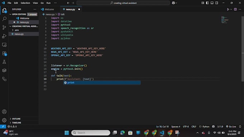The image size is (244, 137).
Task: Click the remote window indicator in status bar
Action: coord(3,127)
